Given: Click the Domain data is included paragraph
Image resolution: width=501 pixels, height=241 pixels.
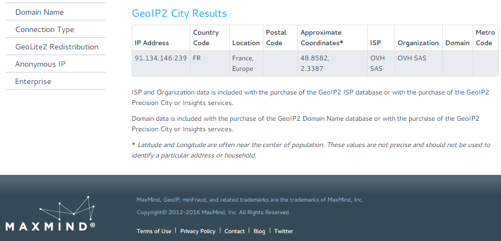Looking at the screenshot, I should click(306, 124).
